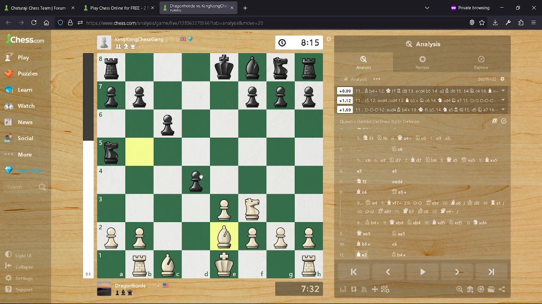The image size is (542, 304).
Task: Open the Learn section
Action: [x=19, y=90]
